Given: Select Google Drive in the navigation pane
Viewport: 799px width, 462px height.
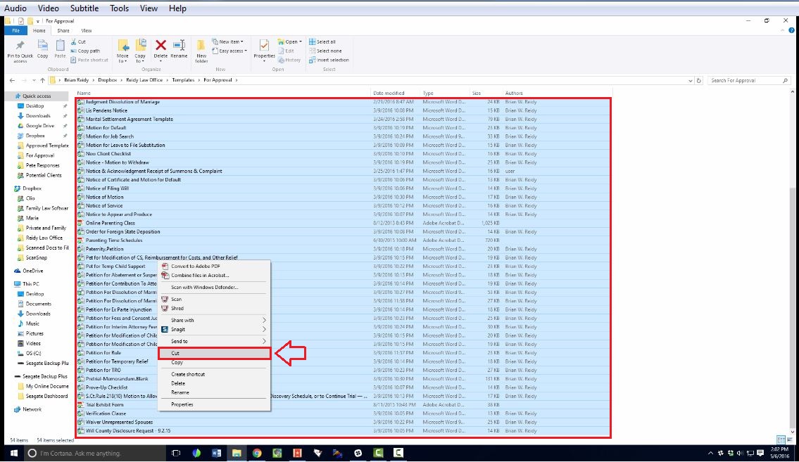Looking at the screenshot, I should (x=39, y=126).
